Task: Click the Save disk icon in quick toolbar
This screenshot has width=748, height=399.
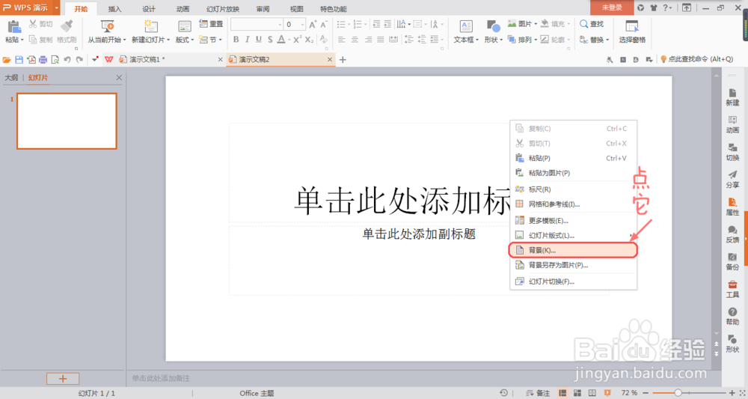Action: tap(19, 60)
